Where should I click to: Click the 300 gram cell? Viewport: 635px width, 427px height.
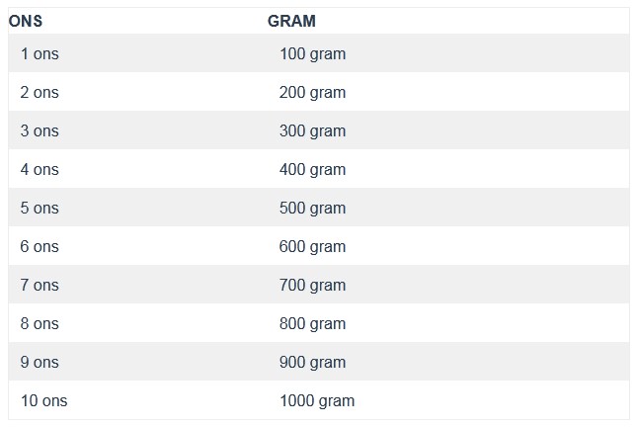313,131
